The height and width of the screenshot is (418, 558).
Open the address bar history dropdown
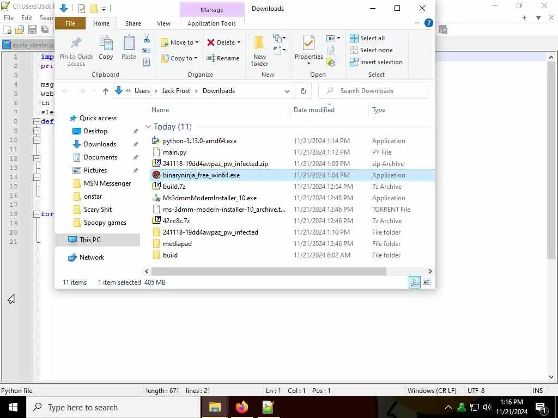pyautogui.click(x=287, y=91)
